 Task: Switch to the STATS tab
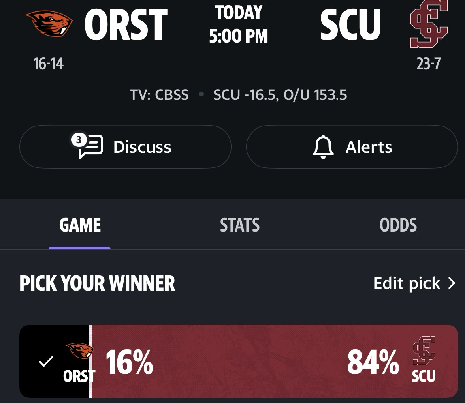pos(240,225)
